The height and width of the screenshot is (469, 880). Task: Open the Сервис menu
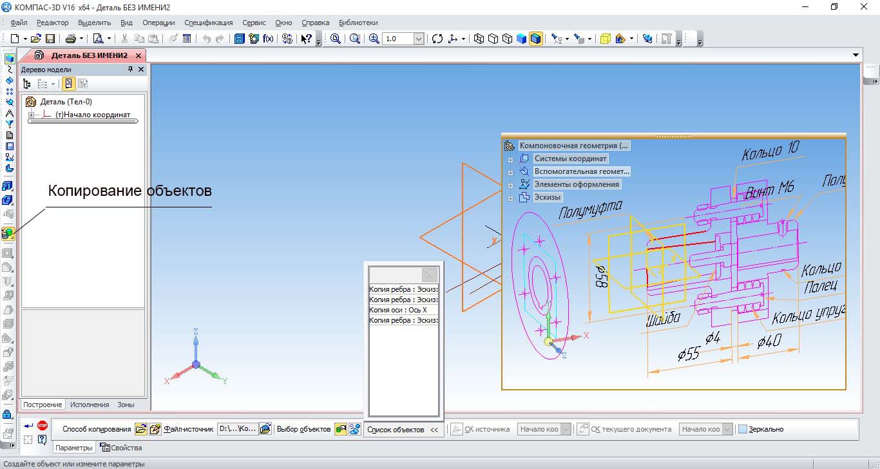[254, 23]
